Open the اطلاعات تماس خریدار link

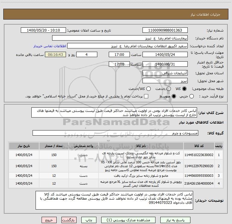click(x=50, y=46)
